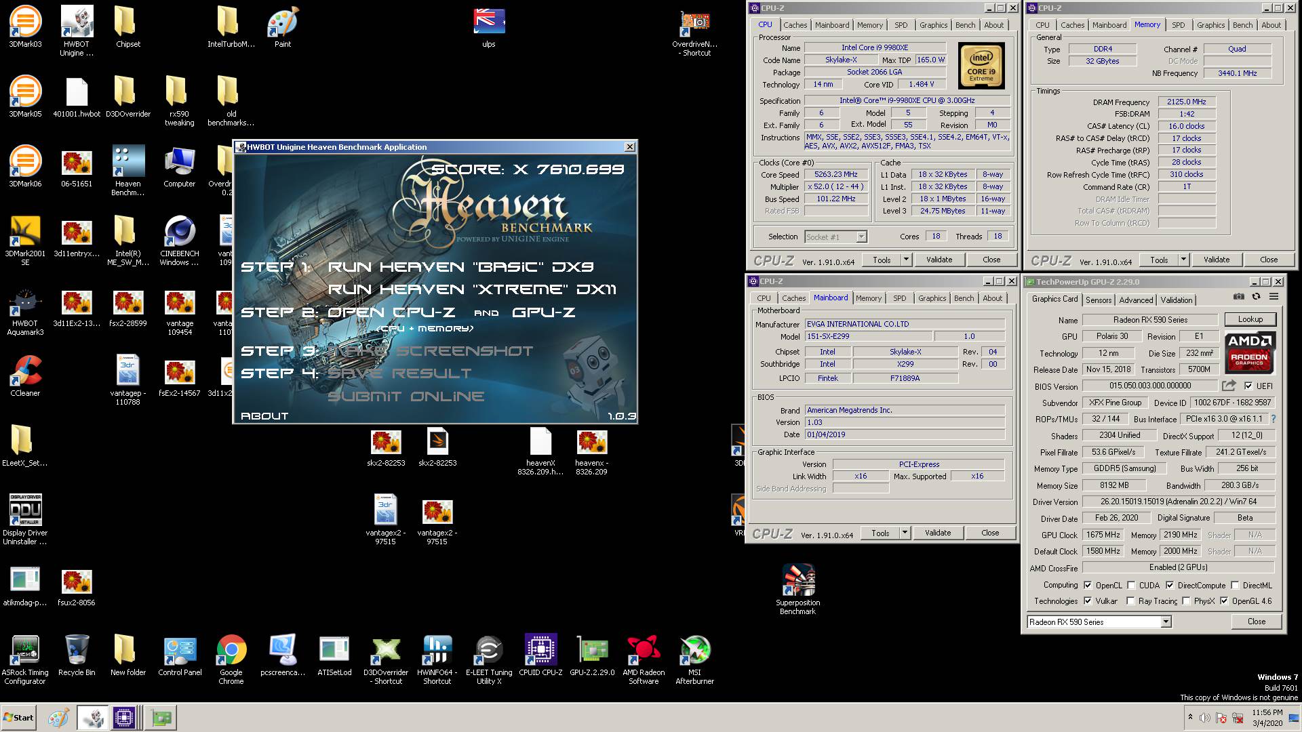The height and width of the screenshot is (732, 1302).
Task: Click the PCIe bus interface help question mark
Action: pos(1273,419)
